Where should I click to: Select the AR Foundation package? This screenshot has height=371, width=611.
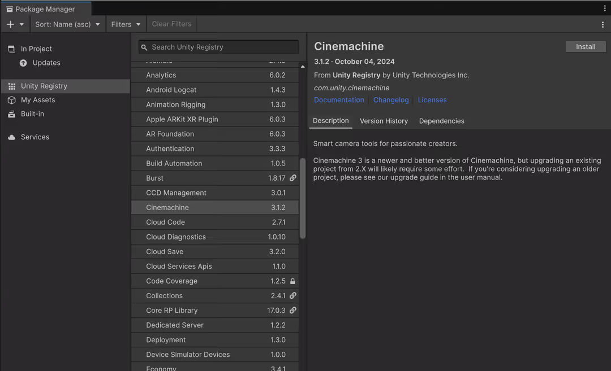tap(215, 134)
